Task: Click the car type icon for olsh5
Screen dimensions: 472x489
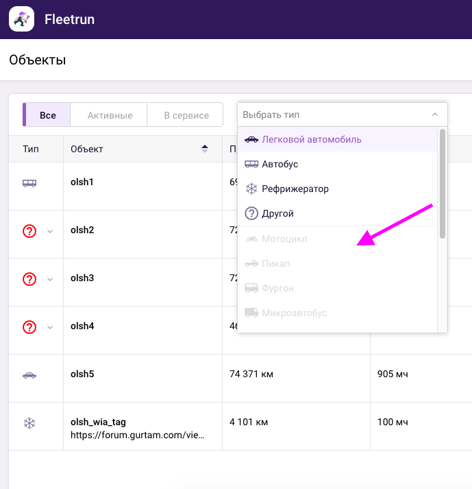Action: (29, 375)
